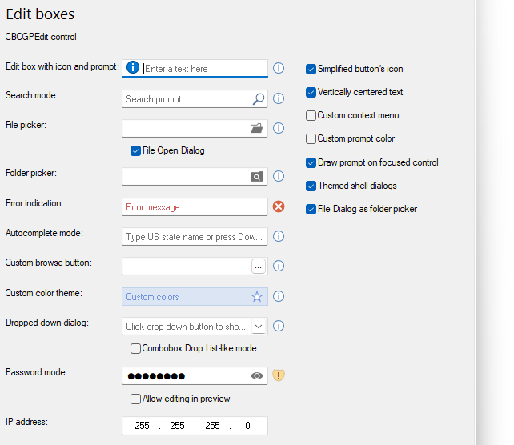Click the red error X icon beside Error message
514x445 pixels.
pyautogui.click(x=279, y=206)
